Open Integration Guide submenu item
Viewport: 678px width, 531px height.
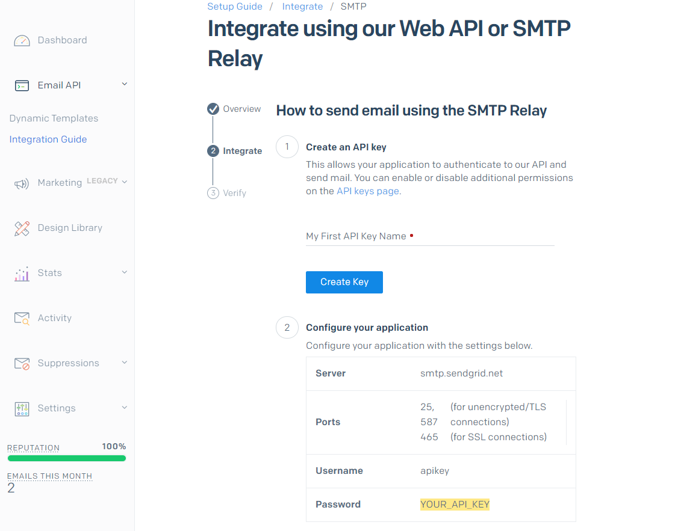[48, 140]
